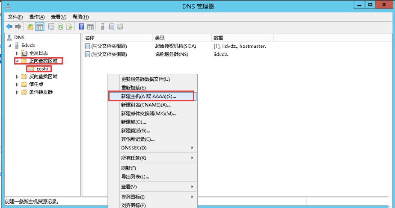Click the 起始授权机构(SOA) type cell
Screen dimensions: 395x208
coord(175,46)
